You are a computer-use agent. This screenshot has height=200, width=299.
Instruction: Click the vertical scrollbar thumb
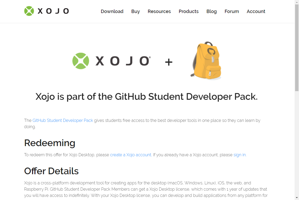(297, 48)
